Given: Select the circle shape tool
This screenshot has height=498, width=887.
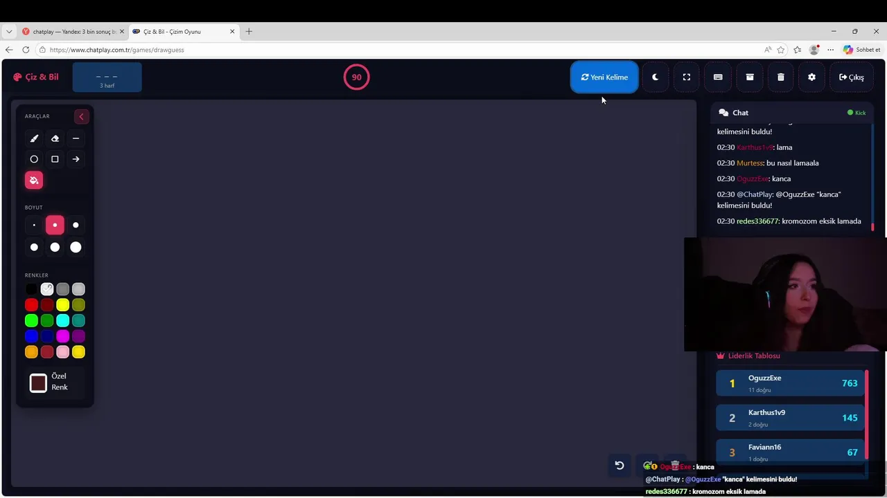Looking at the screenshot, I should 34,159.
